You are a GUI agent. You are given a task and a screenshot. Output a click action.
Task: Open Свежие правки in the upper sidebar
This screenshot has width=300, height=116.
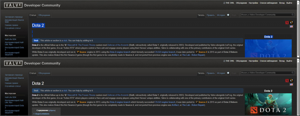(x=11, y=25)
